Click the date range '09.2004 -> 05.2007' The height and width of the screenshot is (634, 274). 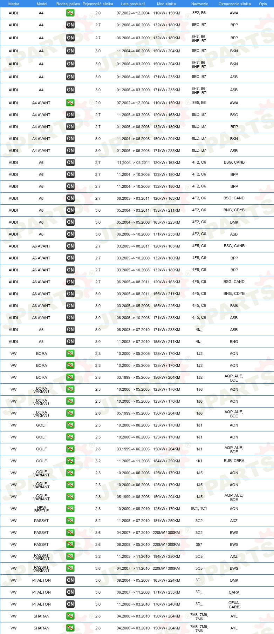(x=133, y=580)
